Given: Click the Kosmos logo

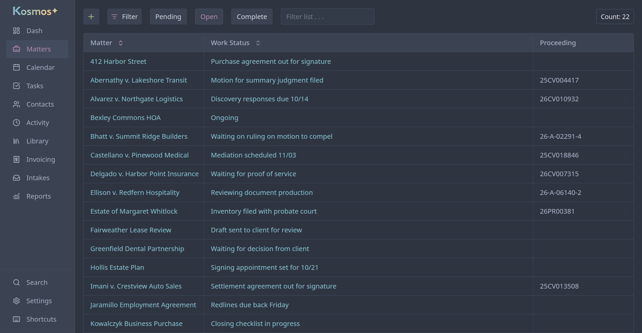Looking at the screenshot, I should (35, 11).
